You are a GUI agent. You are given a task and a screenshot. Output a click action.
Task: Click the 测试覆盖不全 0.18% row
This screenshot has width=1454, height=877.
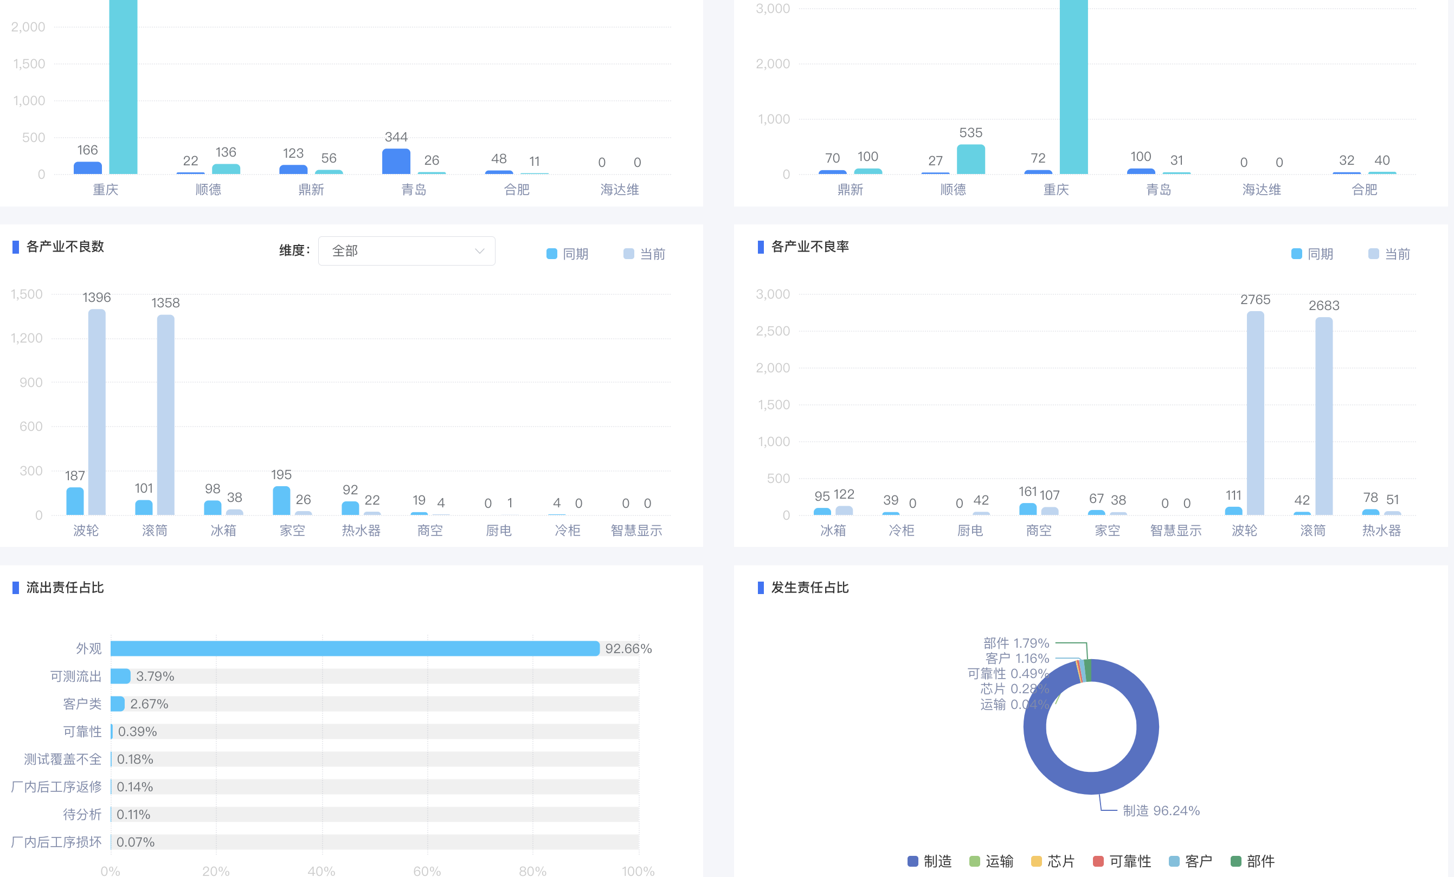pyautogui.click(x=374, y=759)
